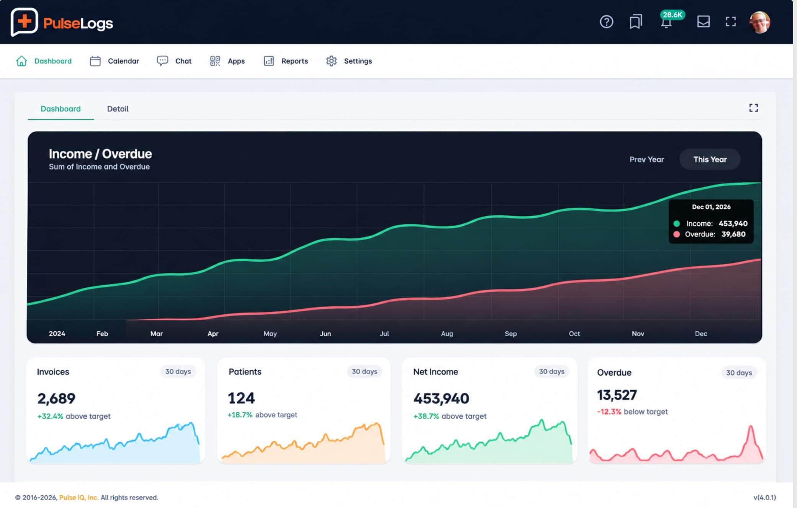The image size is (797, 508).
Task: Select the This Year toggle
Action: pyautogui.click(x=710, y=160)
